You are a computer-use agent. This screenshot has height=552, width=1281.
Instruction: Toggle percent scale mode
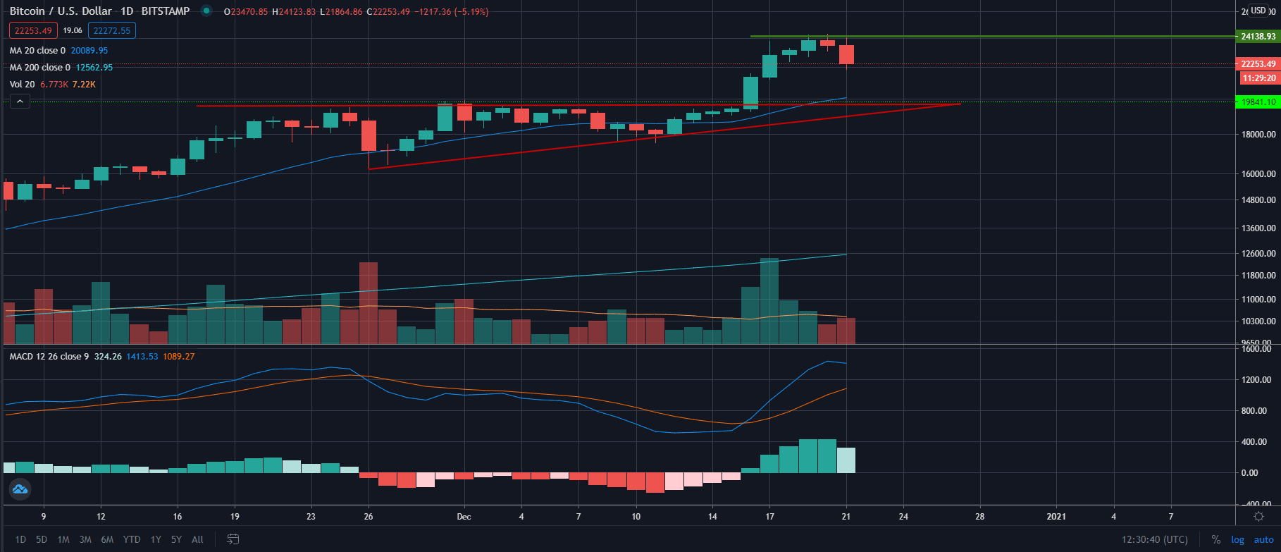tap(1215, 539)
